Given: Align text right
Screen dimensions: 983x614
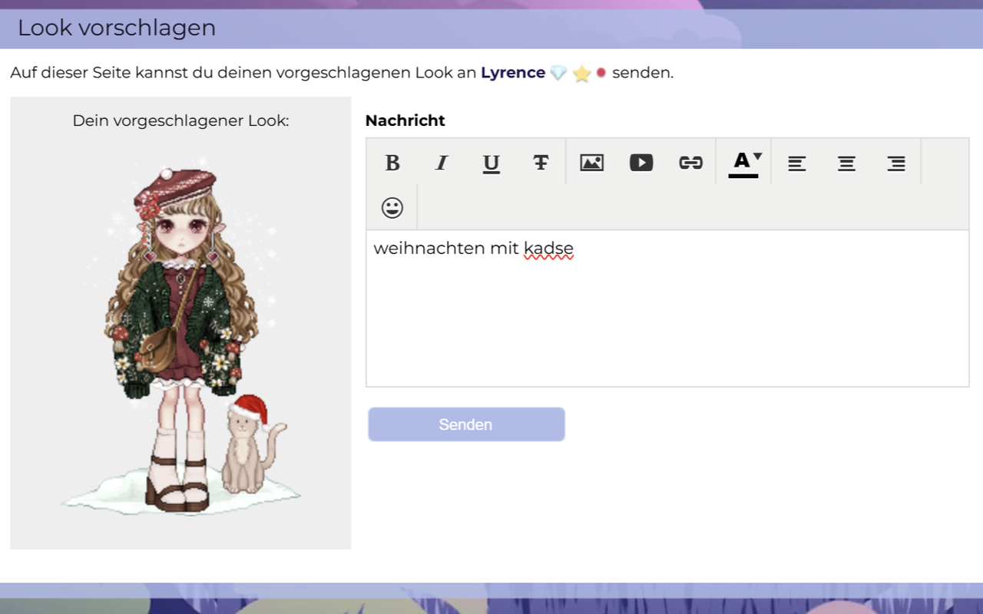Looking at the screenshot, I should [x=896, y=163].
